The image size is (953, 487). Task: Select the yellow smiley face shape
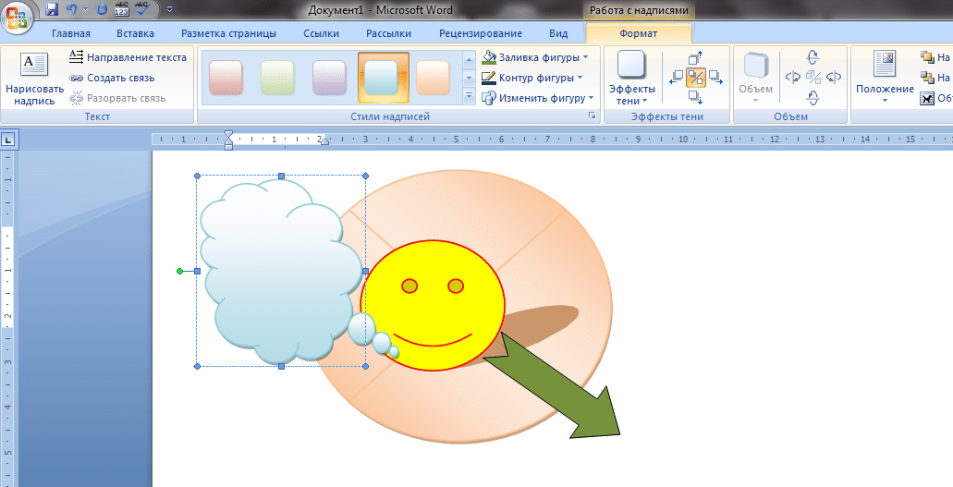(433, 305)
